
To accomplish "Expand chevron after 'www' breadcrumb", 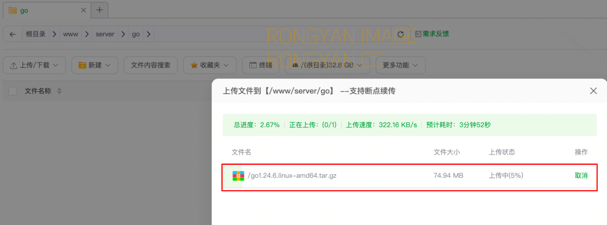I will tap(87, 34).
